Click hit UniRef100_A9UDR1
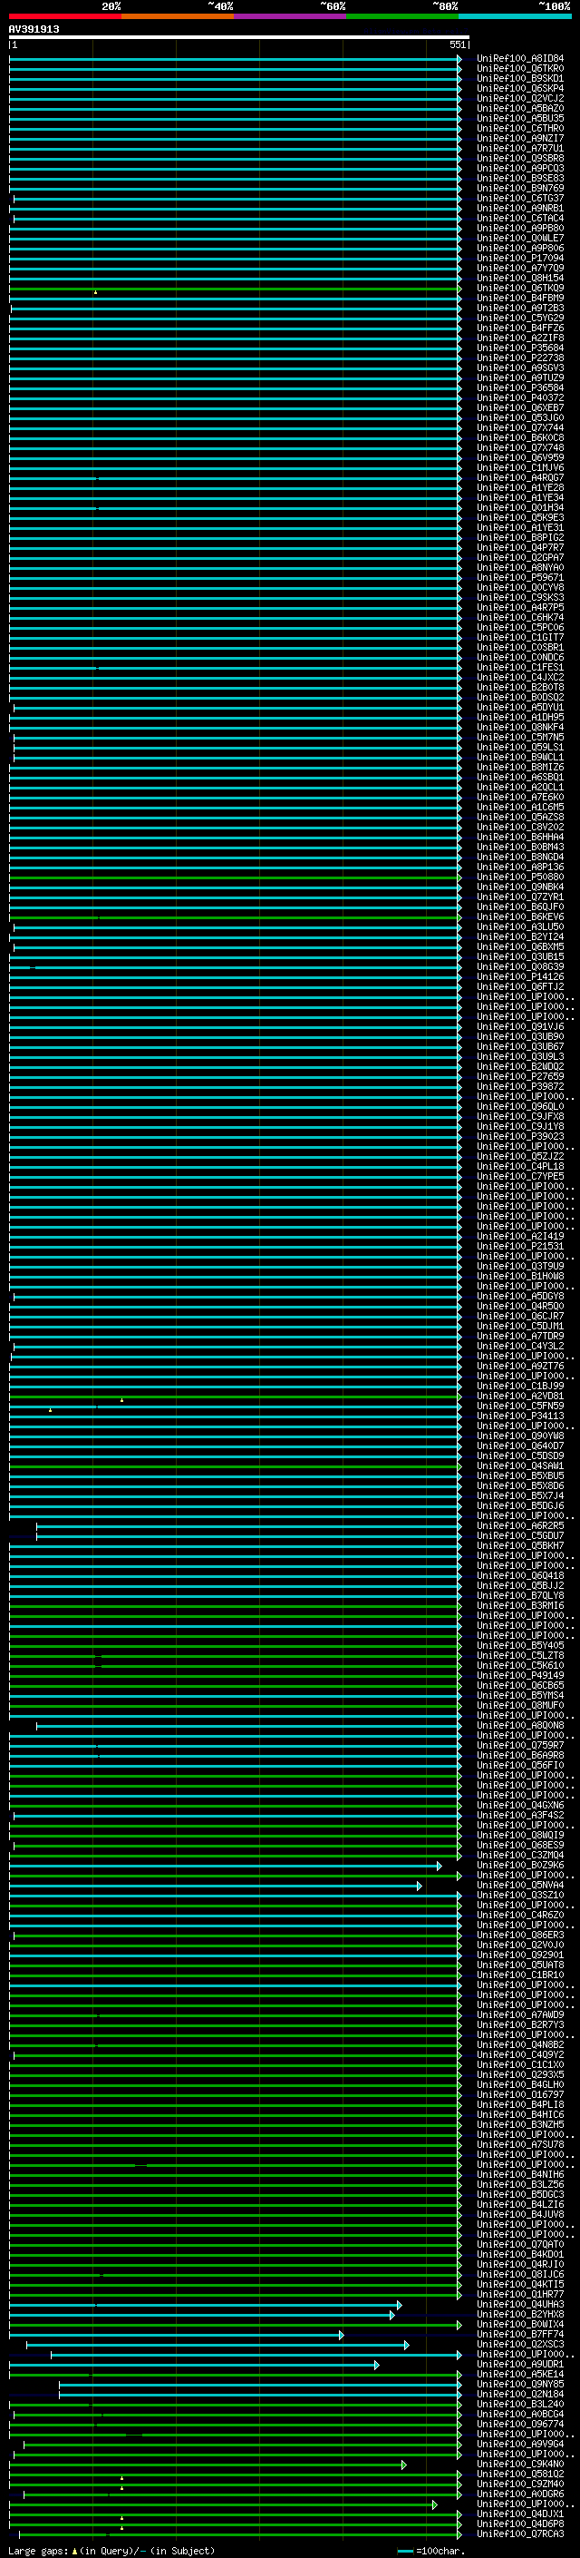This screenshot has width=580, height=2558. pos(519,2364)
